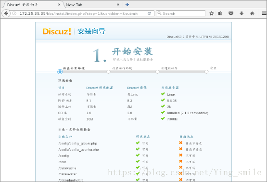Viewport: 267px width, 182px height.
Task: Bookmark this page with the star icon
Action: click(212, 13)
